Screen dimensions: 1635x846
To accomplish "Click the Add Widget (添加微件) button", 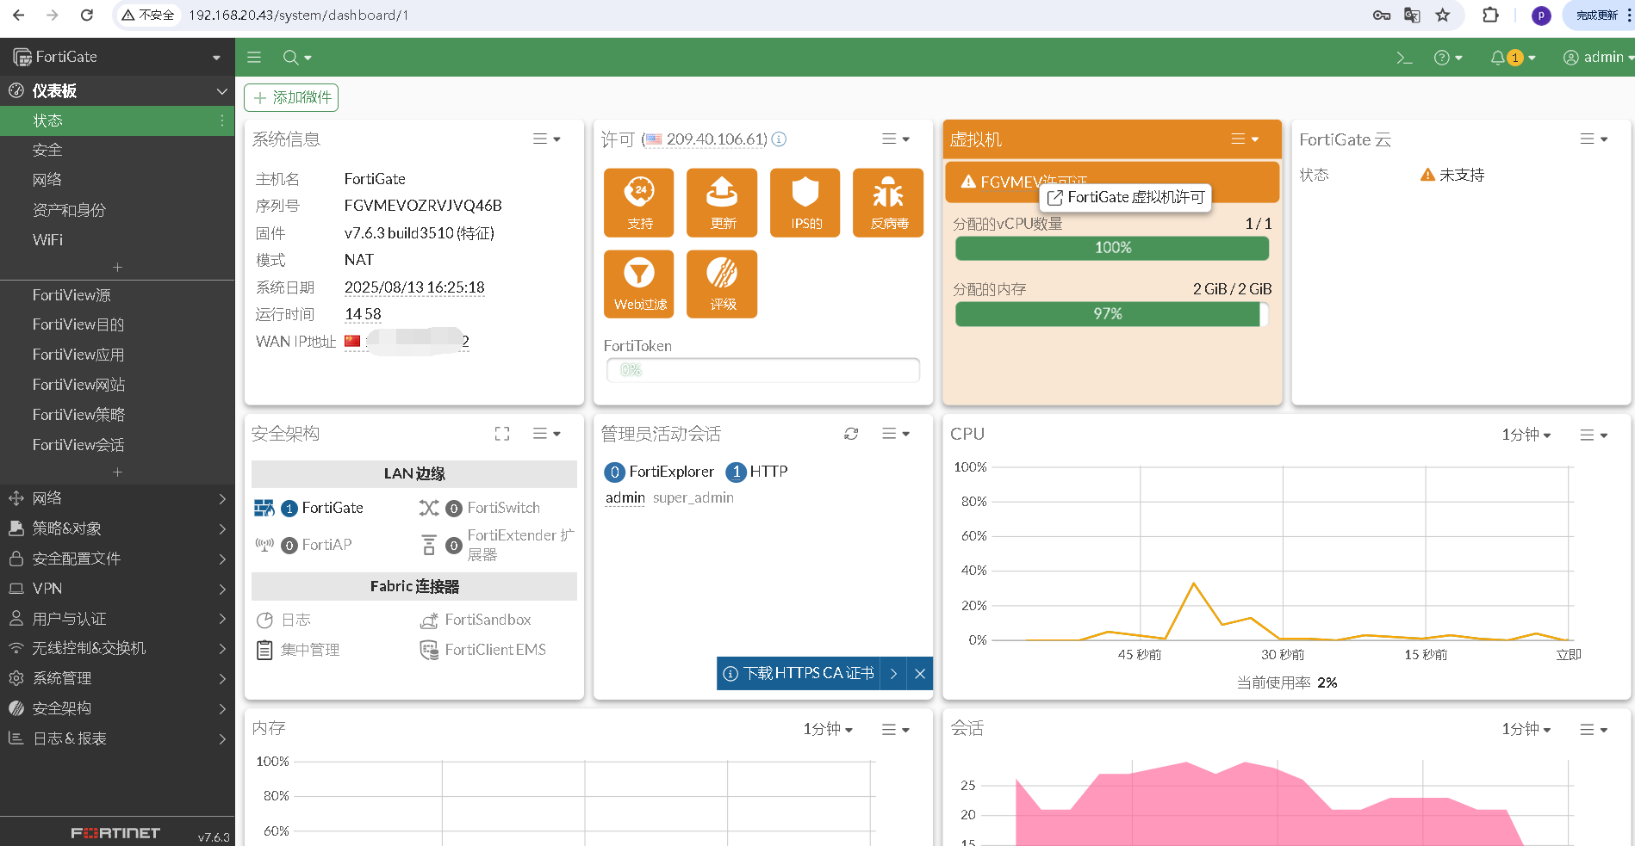I will (x=291, y=97).
